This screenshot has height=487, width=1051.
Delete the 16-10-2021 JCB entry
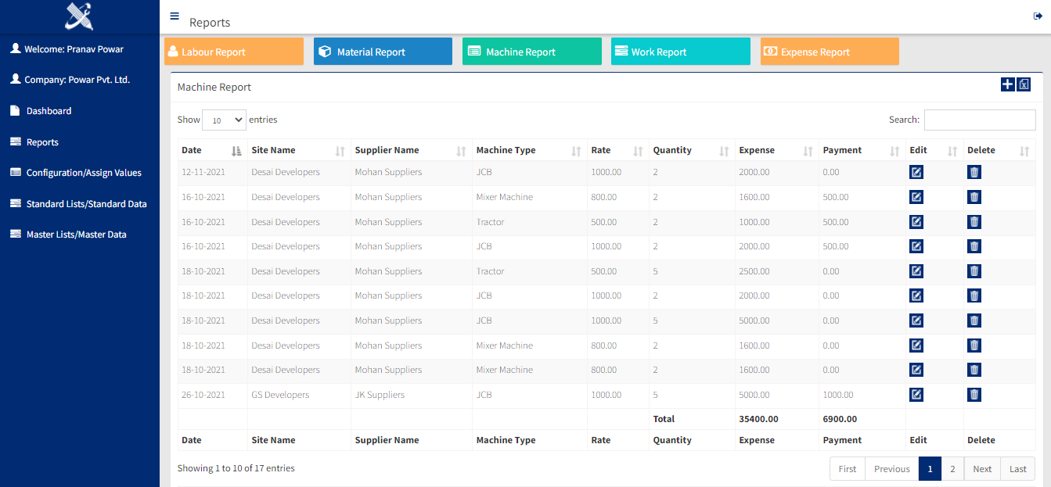[x=974, y=246]
